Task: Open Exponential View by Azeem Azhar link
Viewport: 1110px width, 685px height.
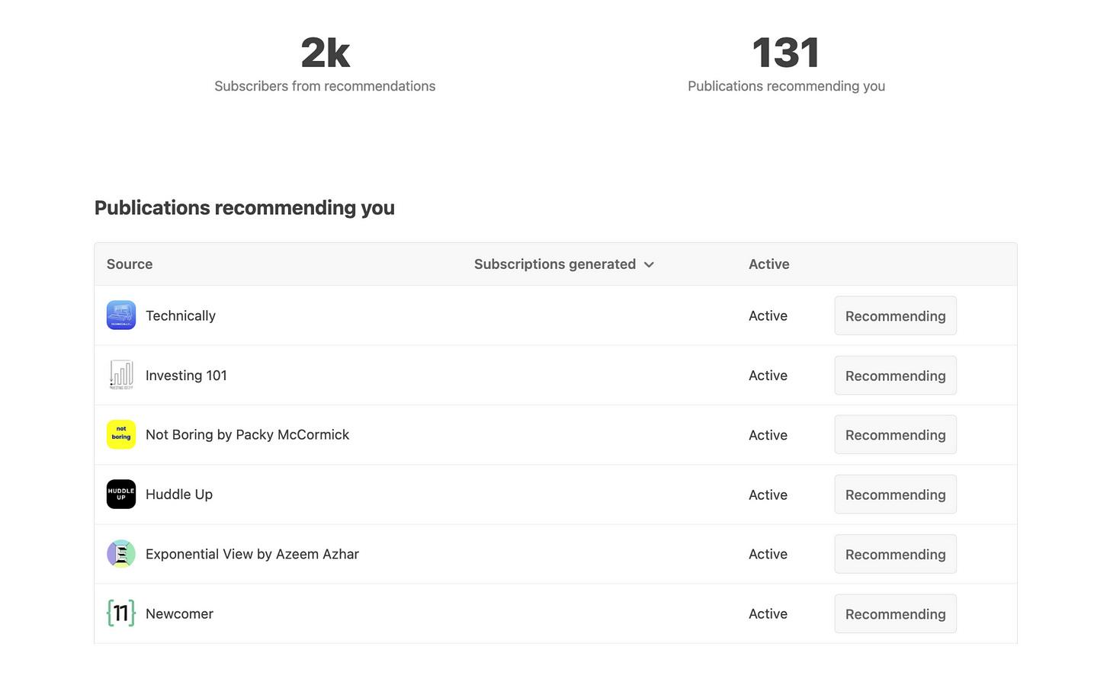Action: point(252,555)
